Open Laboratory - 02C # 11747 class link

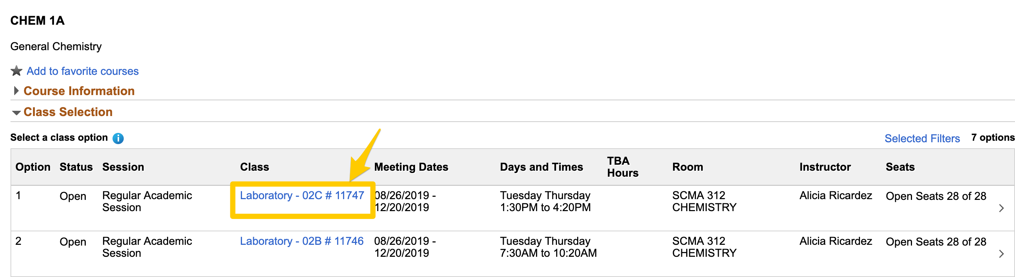point(302,195)
